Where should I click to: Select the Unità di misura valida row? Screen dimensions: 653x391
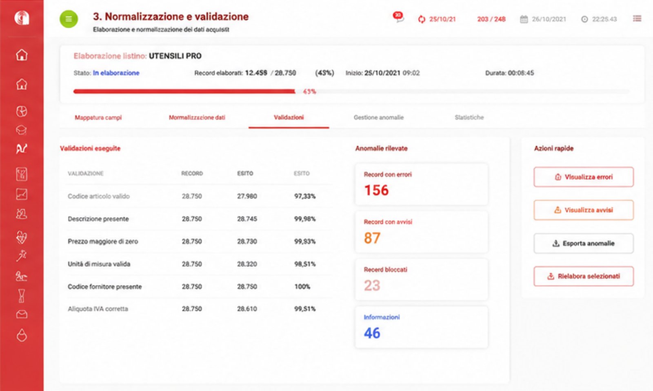tap(199, 264)
